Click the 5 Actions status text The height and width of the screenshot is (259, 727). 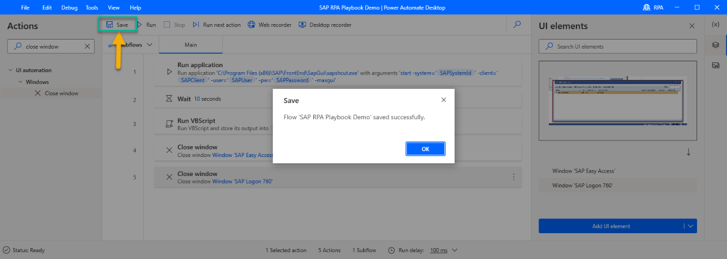click(329, 250)
